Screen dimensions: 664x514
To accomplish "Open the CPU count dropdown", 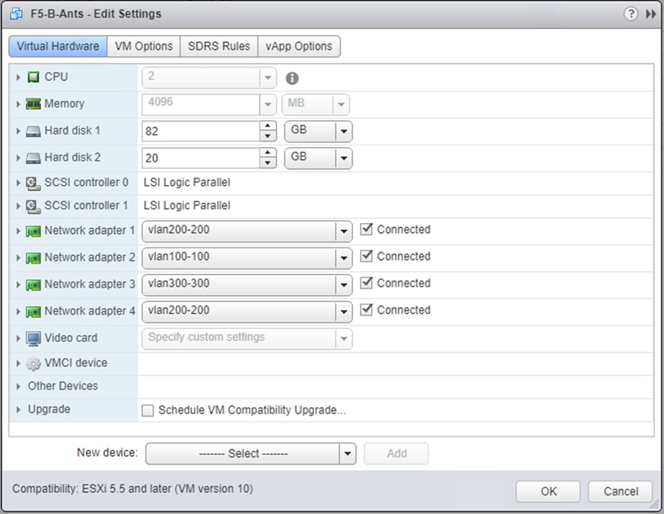I will pyautogui.click(x=210, y=78).
